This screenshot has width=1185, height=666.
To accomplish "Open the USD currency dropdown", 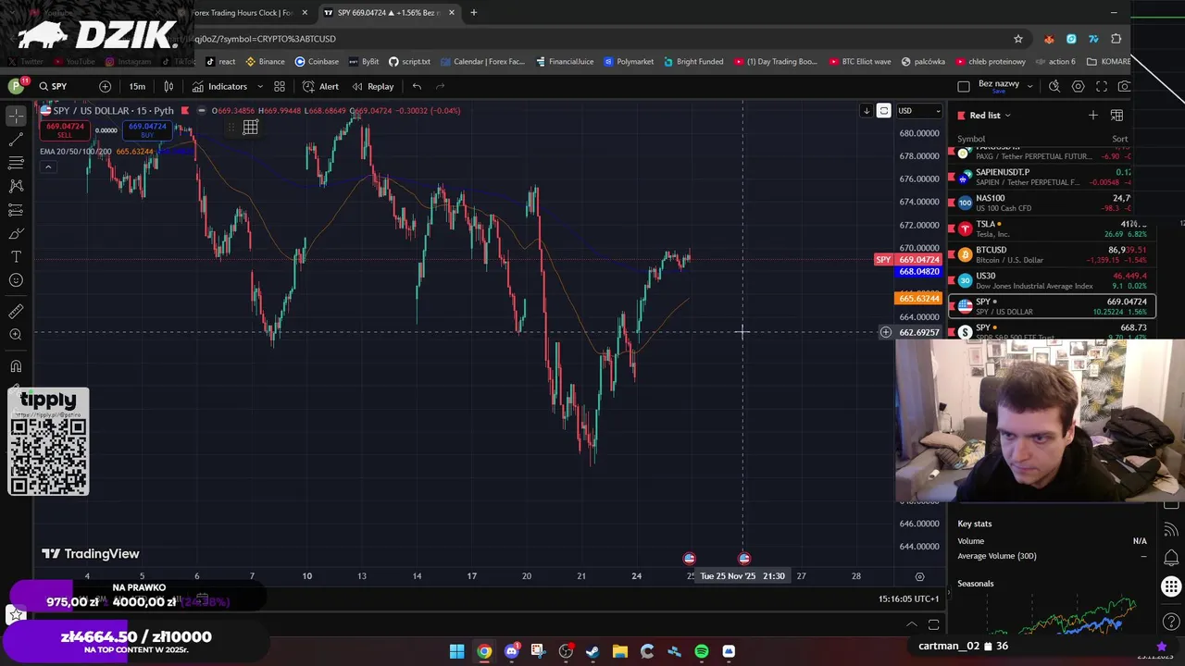I will click(919, 111).
